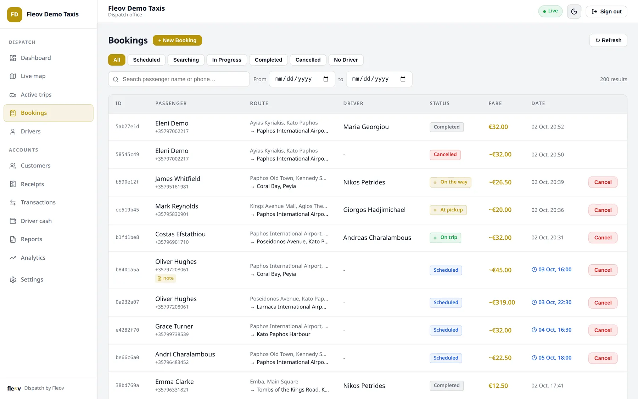Click the Analytics trend icon

point(13,258)
